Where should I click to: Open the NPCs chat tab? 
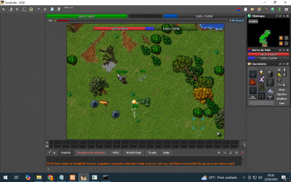[116, 153]
